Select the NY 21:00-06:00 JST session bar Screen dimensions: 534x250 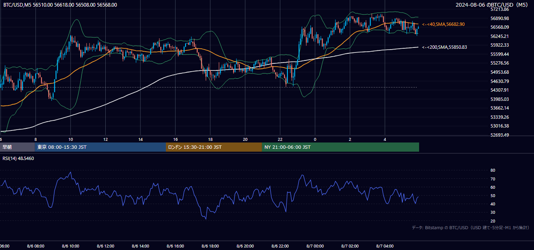pyautogui.click(x=341, y=147)
